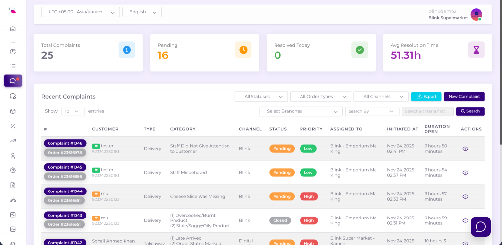Click the Export button
Viewport: 502px width, 245px height.
[426, 97]
